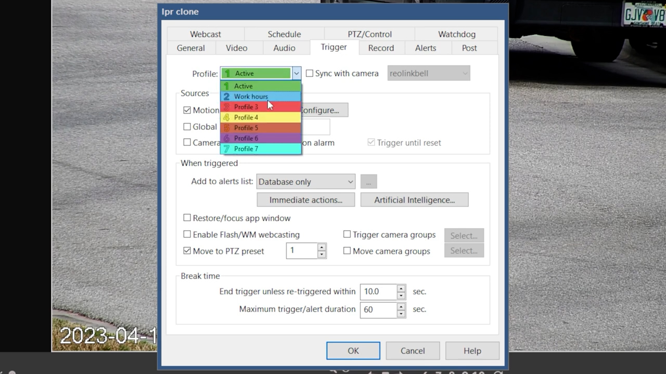
Task: Choose the orange Profile 5 item
Action: pos(260,128)
